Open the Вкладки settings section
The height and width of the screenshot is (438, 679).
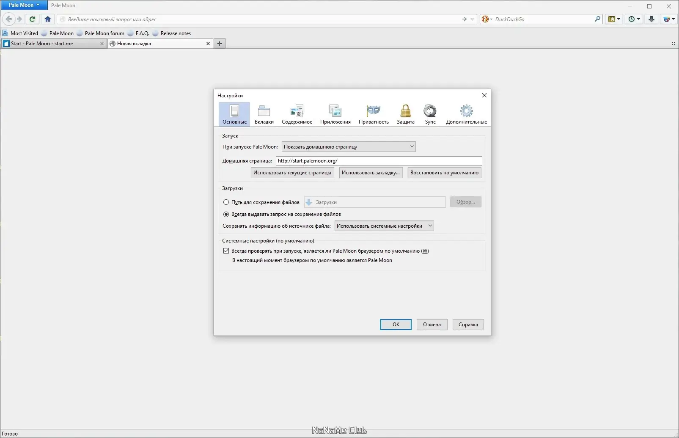[x=264, y=114]
